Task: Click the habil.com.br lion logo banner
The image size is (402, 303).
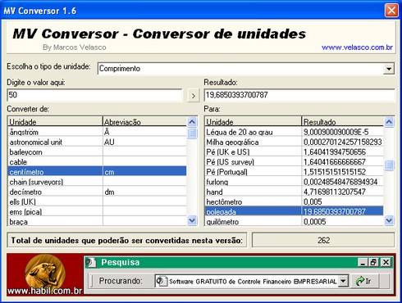Action: (x=45, y=274)
